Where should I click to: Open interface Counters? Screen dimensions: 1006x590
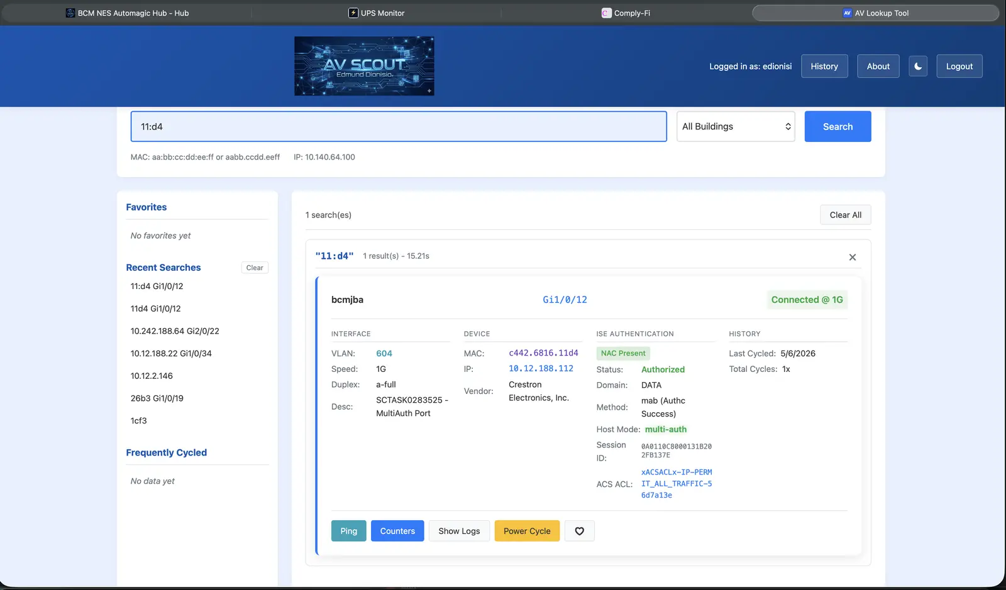click(397, 531)
